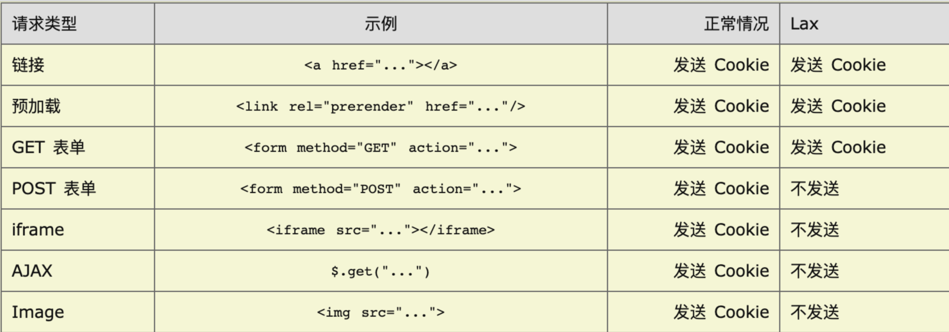Click the 链接 row label

click(28, 65)
